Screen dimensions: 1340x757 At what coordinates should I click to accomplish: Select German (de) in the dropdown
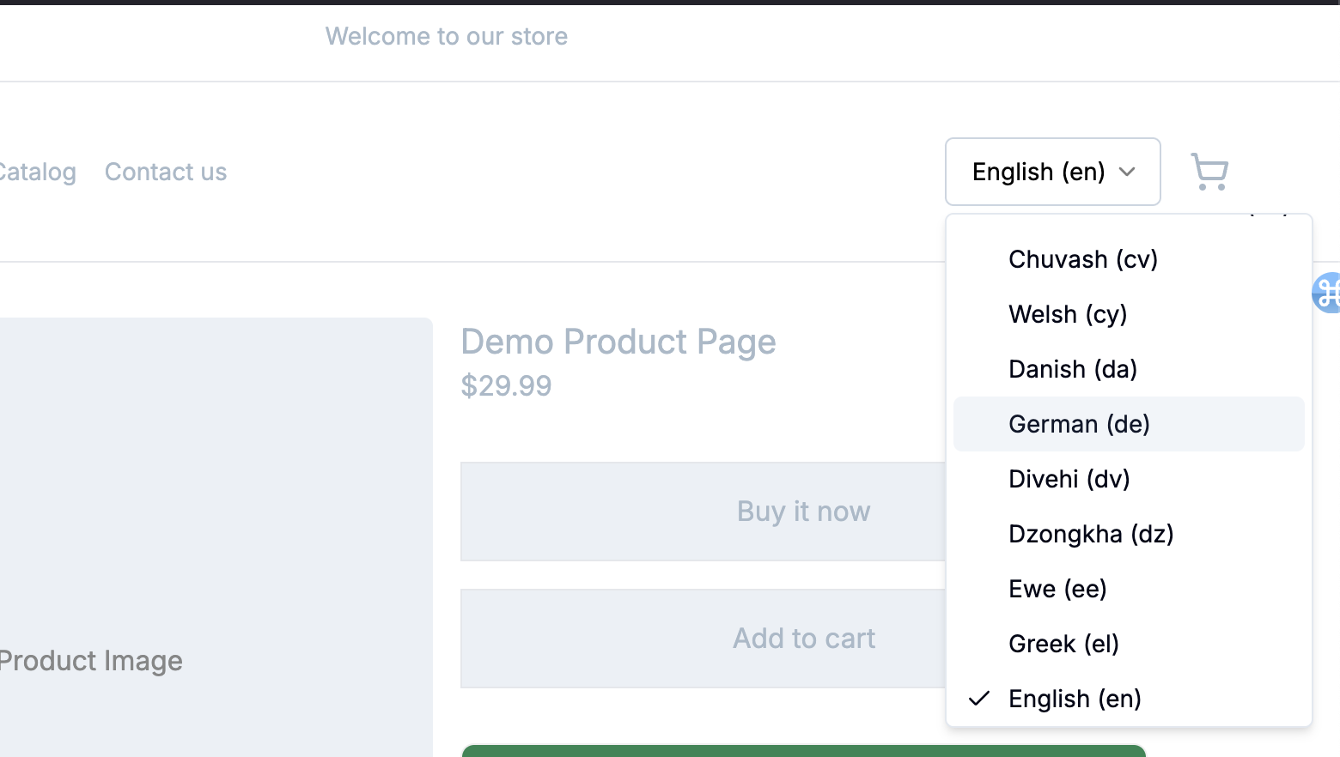(1078, 424)
